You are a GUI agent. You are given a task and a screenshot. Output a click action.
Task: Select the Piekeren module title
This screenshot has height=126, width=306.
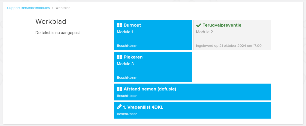click(133, 57)
